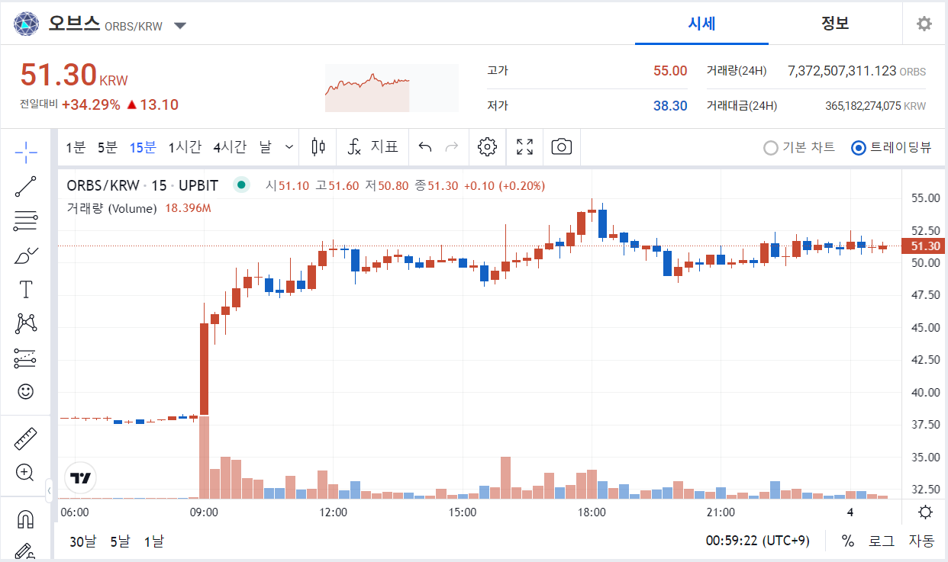The width and height of the screenshot is (948, 562).
Task: Click the +34.29% change value
Action: click(91, 104)
